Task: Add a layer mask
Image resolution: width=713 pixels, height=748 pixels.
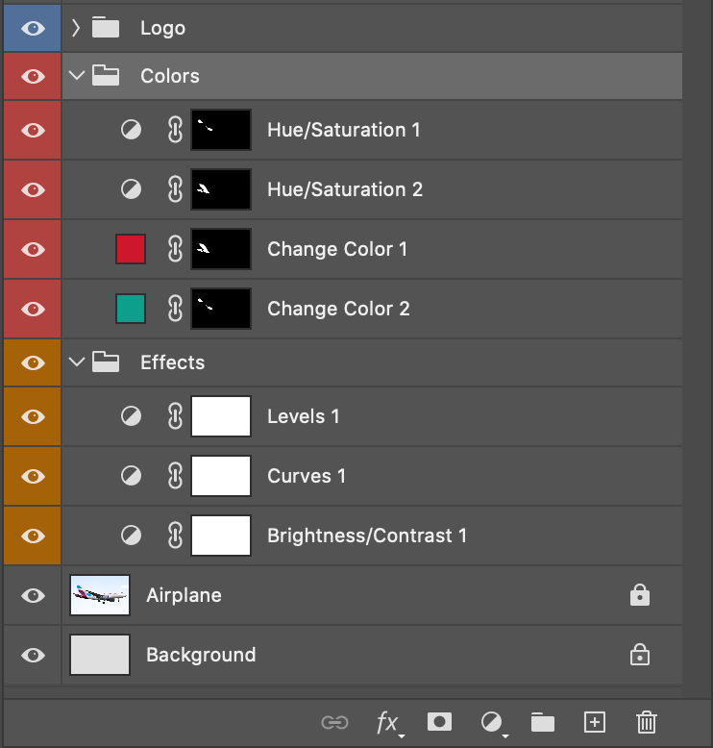Action: click(440, 722)
